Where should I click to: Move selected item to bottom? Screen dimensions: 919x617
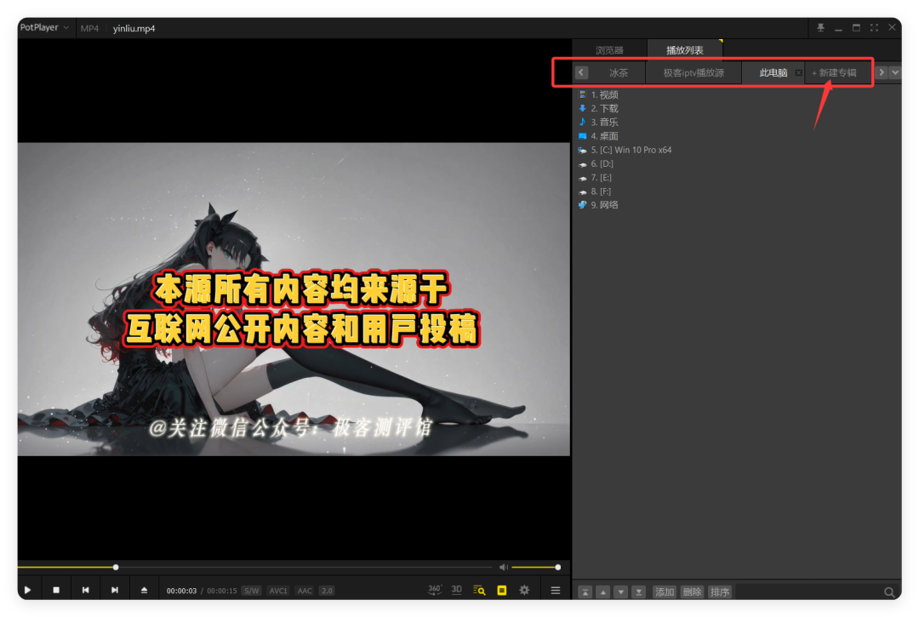click(x=639, y=591)
